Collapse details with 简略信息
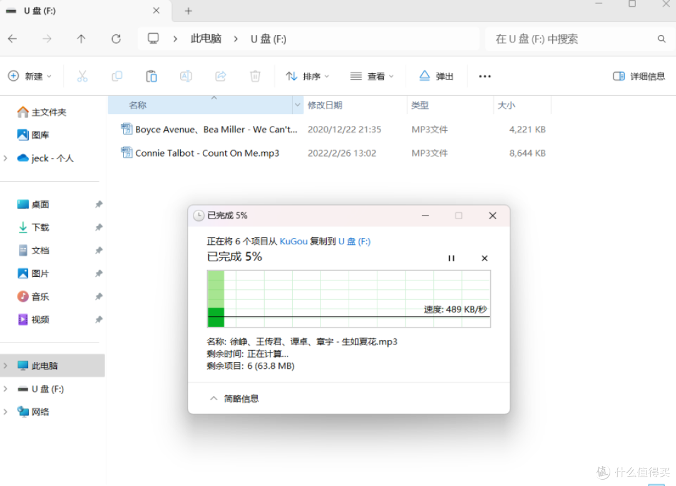This screenshot has height=486, width=676. (x=234, y=398)
